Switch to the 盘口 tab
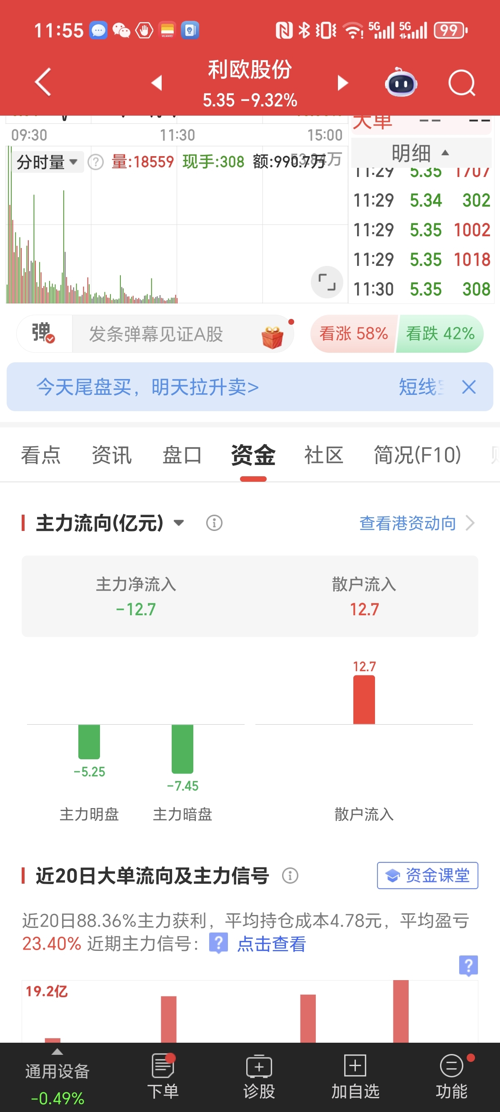500x1112 pixels. 182,455
